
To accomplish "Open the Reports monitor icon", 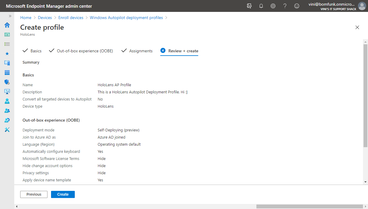I will (x=7, y=92).
